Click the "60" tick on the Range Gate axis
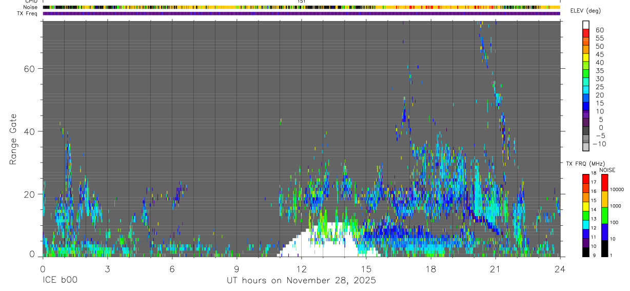Image resolution: width=630 pixels, height=291 pixels. (x=29, y=69)
